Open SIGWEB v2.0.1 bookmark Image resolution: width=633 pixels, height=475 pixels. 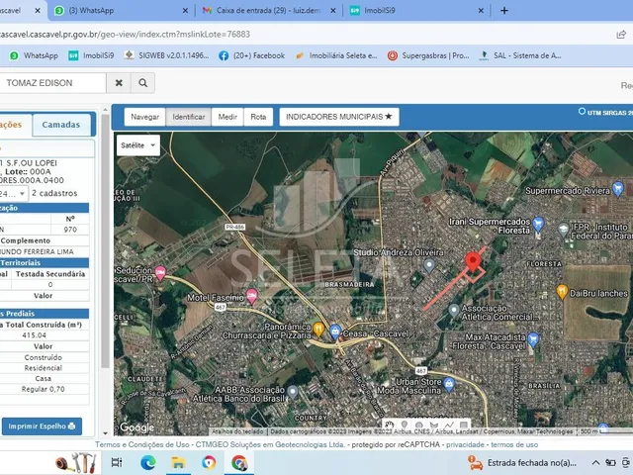coord(167,55)
